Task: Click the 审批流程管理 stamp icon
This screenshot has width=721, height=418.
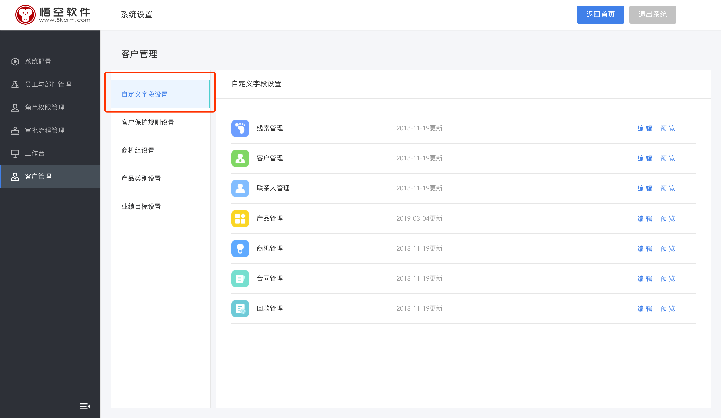Action: 15,130
